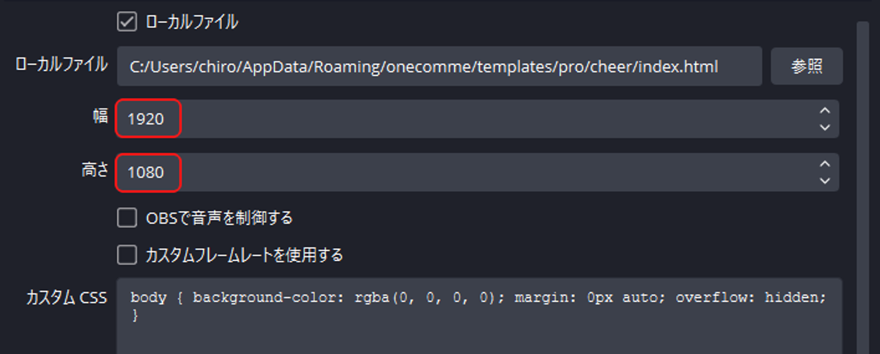Decrease 幅 value with down arrow
Image resolution: width=880 pixels, height=354 pixels.
(x=824, y=127)
